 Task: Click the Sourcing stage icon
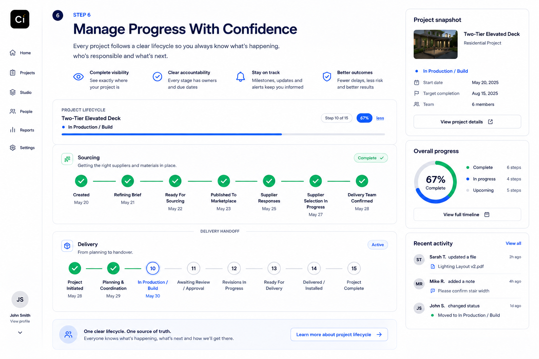pos(67,159)
